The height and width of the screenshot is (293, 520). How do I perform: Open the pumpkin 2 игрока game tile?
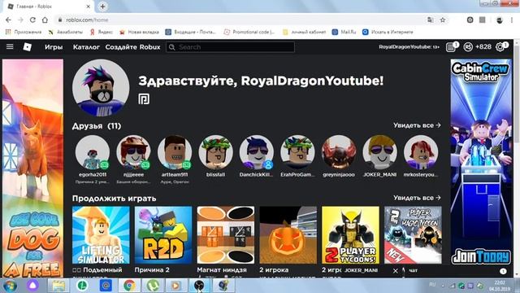288,235
